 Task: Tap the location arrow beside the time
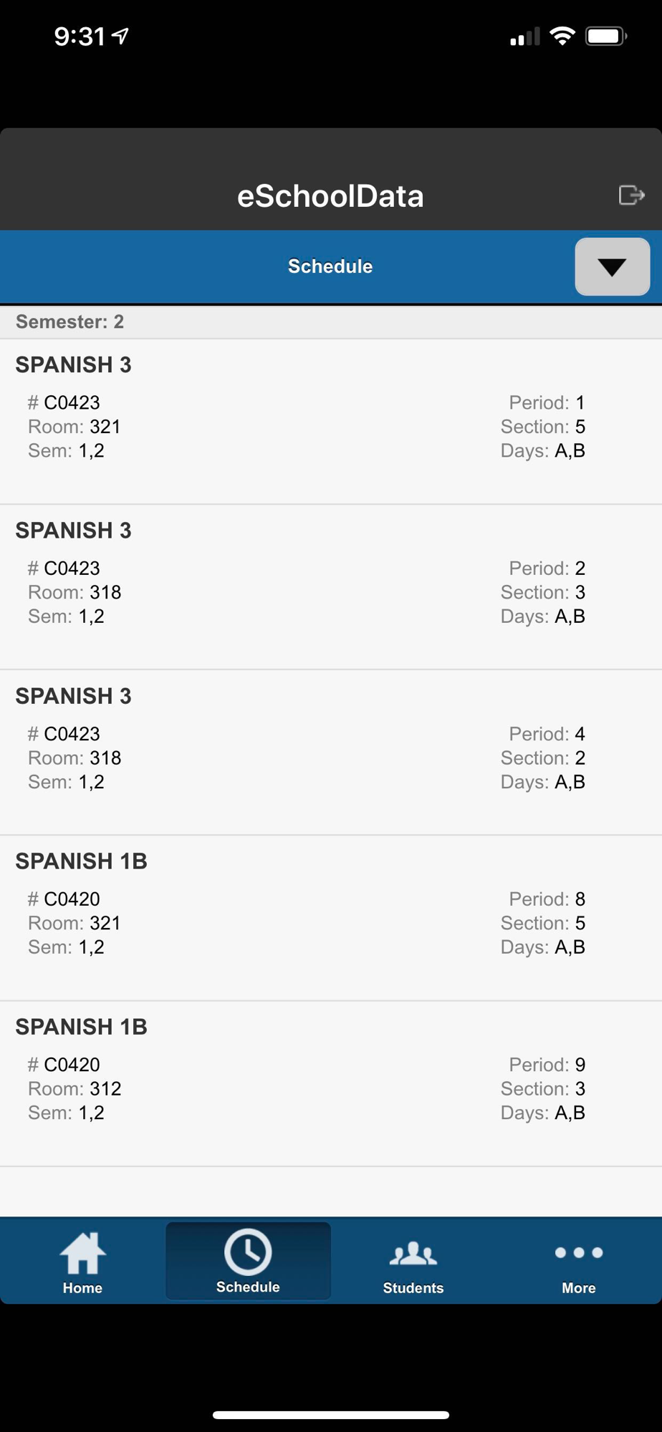[x=120, y=36]
